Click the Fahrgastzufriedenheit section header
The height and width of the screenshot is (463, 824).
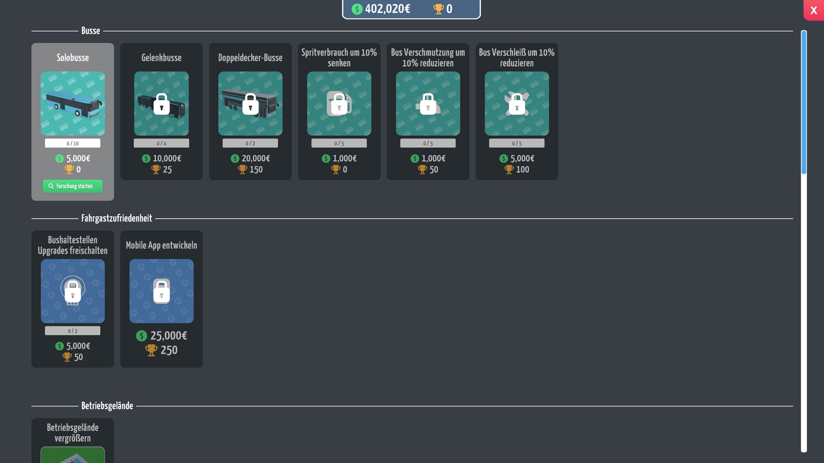[x=116, y=218]
